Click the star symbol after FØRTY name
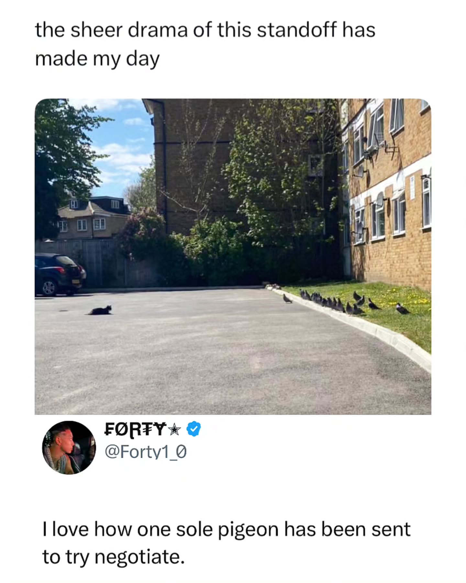466x583 pixels. (x=175, y=429)
